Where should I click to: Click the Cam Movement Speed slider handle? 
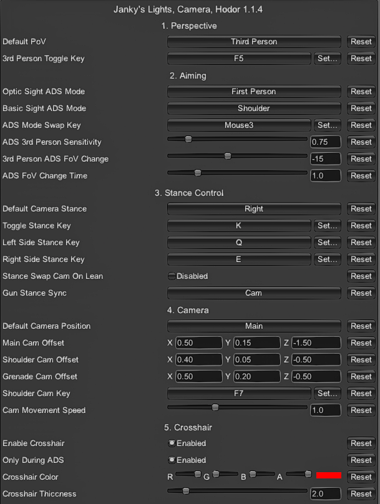tap(215, 407)
